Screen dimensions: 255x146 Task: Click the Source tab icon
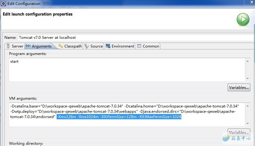pyautogui.click(x=87, y=46)
